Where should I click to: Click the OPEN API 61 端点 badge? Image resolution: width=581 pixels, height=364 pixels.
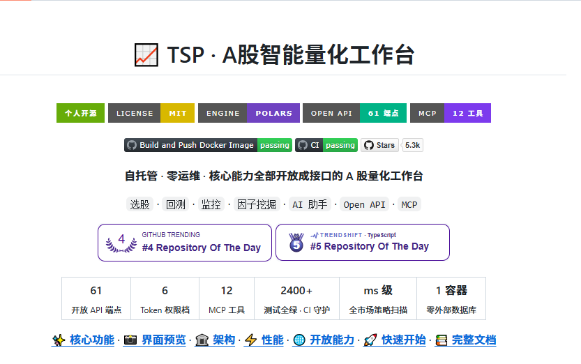click(x=354, y=113)
